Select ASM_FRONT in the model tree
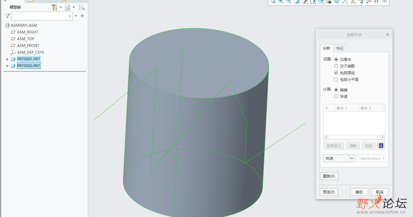The width and height of the screenshot is (413, 217). [x=28, y=46]
